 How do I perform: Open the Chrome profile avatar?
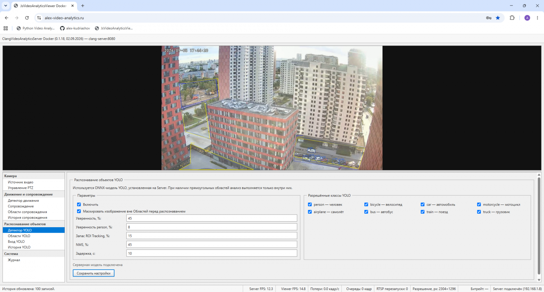click(527, 18)
